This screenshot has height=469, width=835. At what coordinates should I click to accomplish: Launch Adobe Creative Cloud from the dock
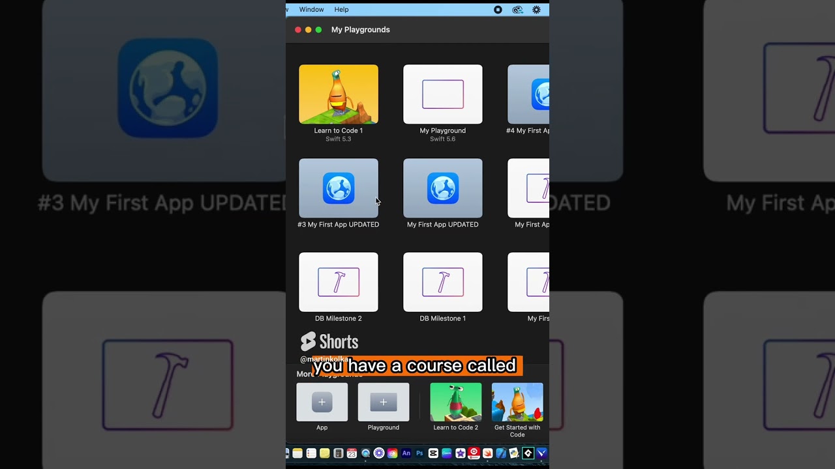pyautogui.click(x=392, y=453)
